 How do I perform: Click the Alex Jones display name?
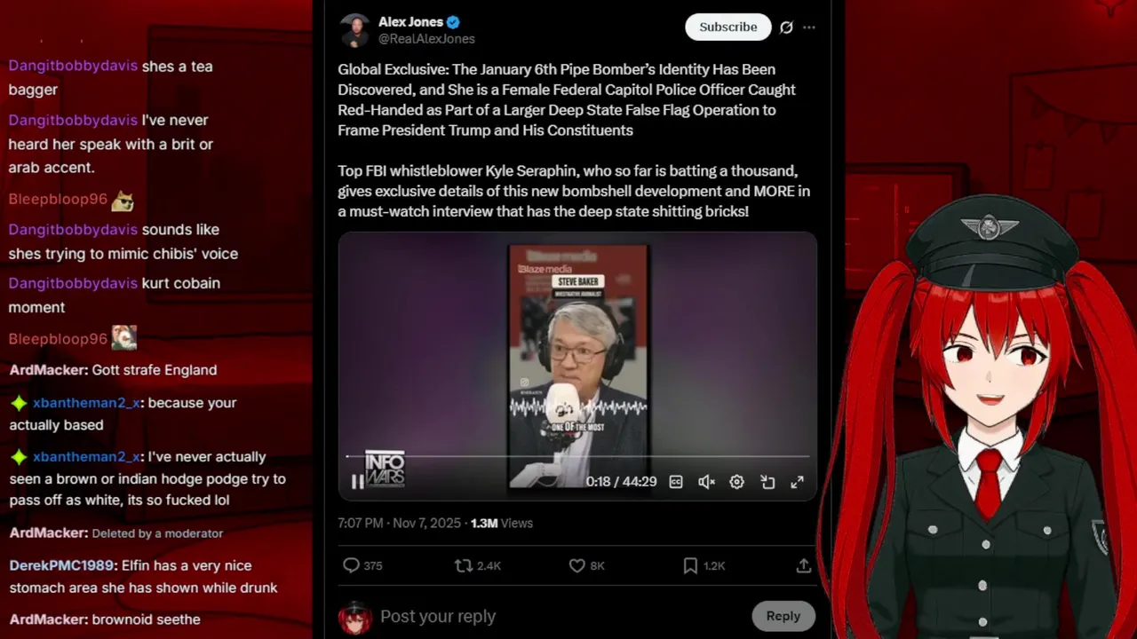coord(410,22)
